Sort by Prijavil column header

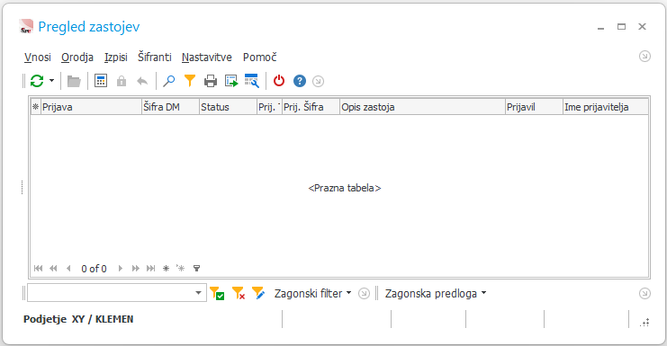click(534, 107)
